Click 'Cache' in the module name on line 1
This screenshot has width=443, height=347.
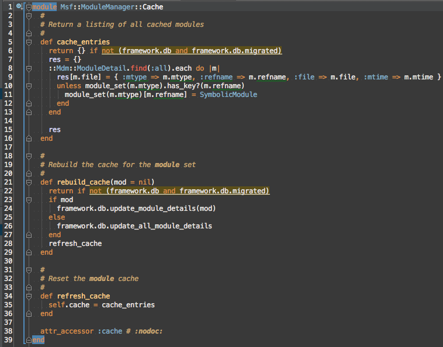click(153, 7)
